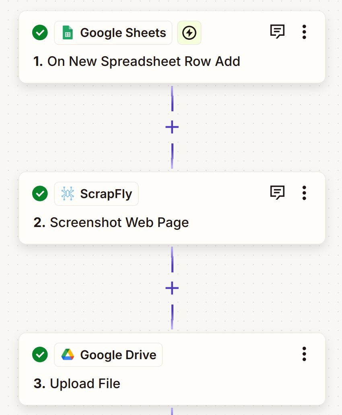342x415 pixels.
Task: Click the green checkmark on the Upload File step
Action: (x=39, y=355)
